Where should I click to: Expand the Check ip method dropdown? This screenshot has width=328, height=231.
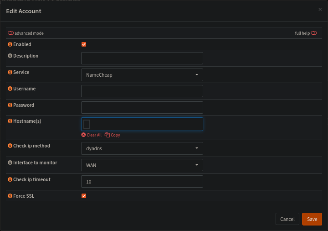pos(142,148)
